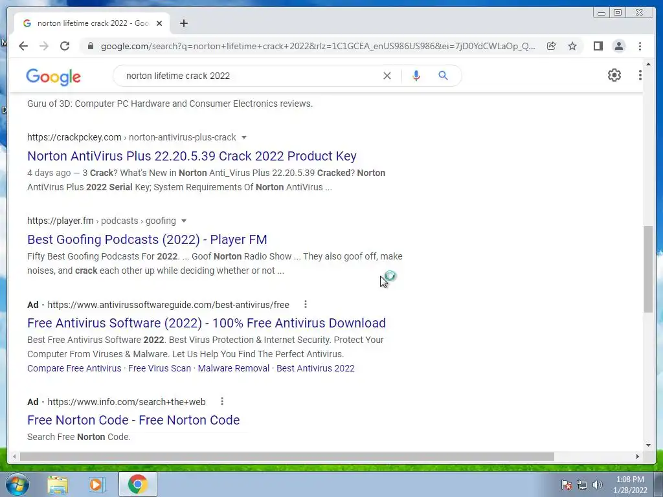The image size is (663, 497).
Task: Click Best Antivirus 2022 sitelink
Action: click(x=315, y=368)
